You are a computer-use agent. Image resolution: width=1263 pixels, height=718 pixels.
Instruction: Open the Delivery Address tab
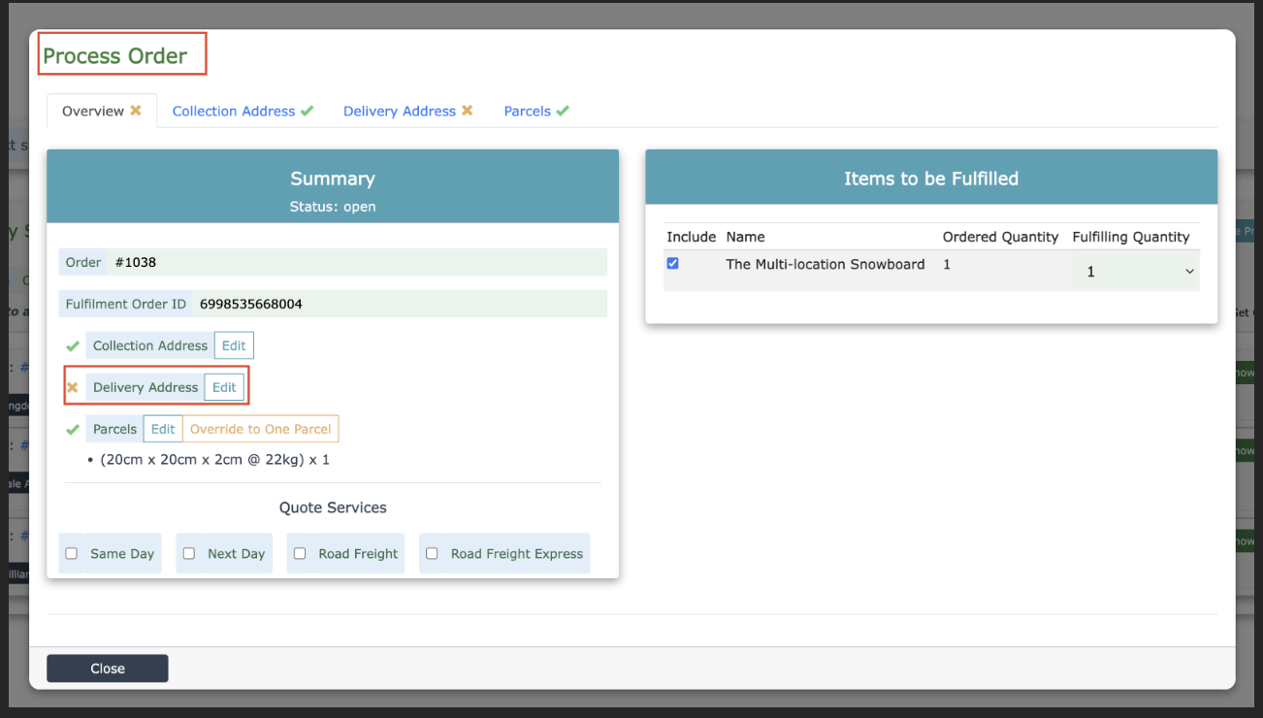tap(400, 112)
